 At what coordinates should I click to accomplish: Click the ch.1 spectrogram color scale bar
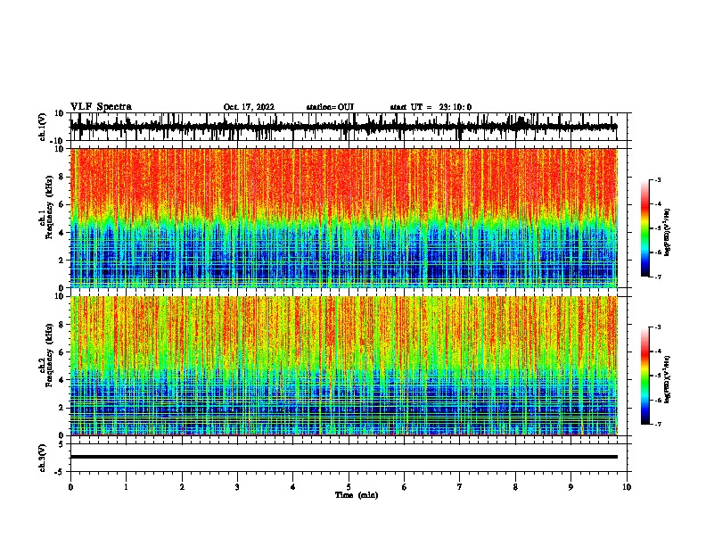644,228
